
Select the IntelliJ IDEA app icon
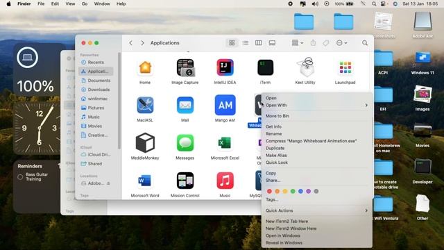click(x=225, y=67)
